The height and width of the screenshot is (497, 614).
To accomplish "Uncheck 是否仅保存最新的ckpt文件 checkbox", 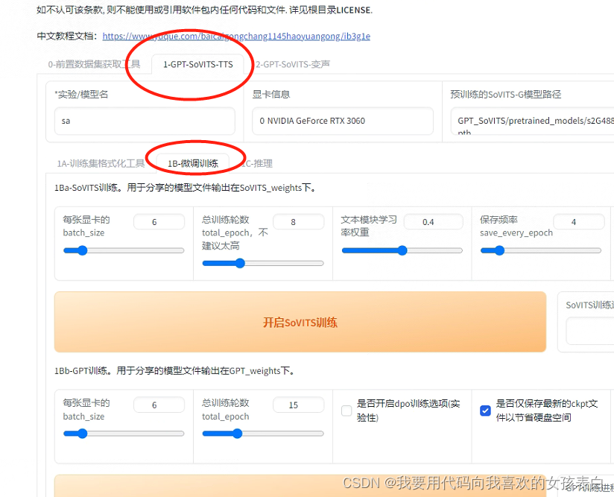I will click(x=485, y=411).
